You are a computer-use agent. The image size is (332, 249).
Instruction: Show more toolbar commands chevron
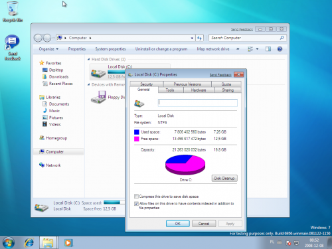click(238, 48)
